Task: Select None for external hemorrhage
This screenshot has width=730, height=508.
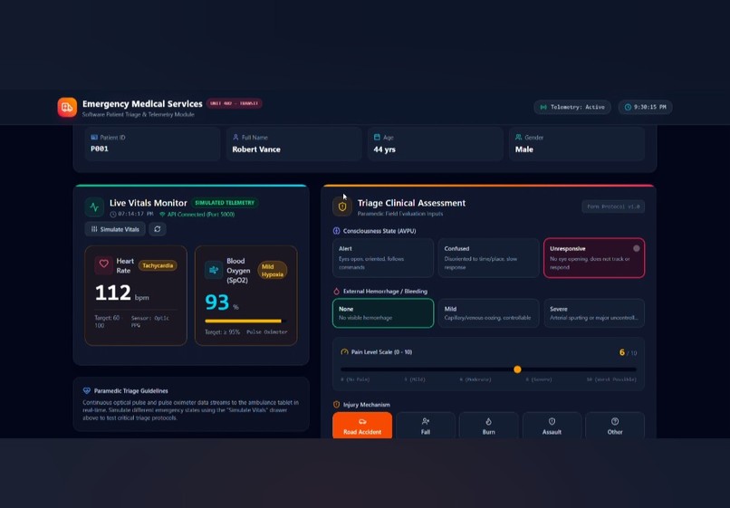Action: click(x=383, y=313)
